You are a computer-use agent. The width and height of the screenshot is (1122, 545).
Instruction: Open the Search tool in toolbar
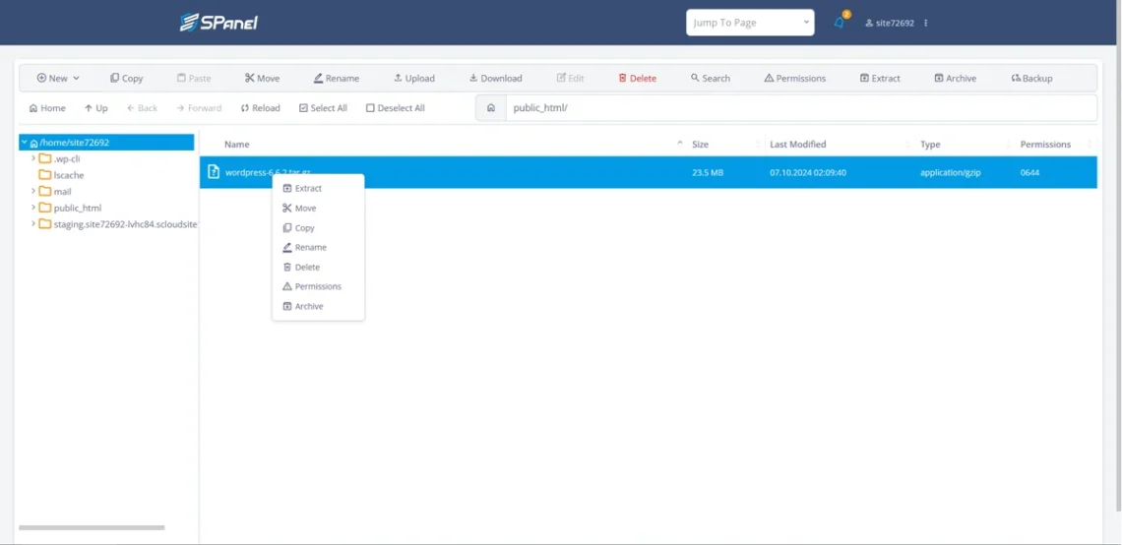[695, 79]
